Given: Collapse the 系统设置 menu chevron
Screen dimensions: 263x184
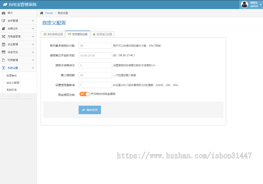Looking at the screenshot, I should 33,68.
